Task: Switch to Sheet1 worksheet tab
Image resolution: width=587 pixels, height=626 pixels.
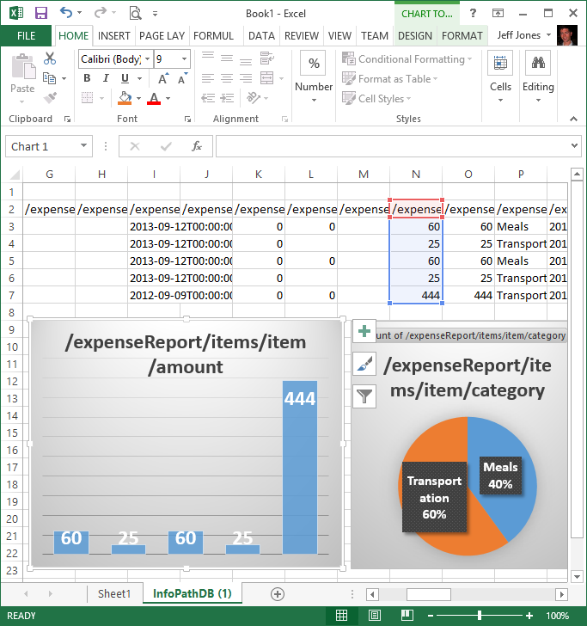Action: (x=114, y=594)
